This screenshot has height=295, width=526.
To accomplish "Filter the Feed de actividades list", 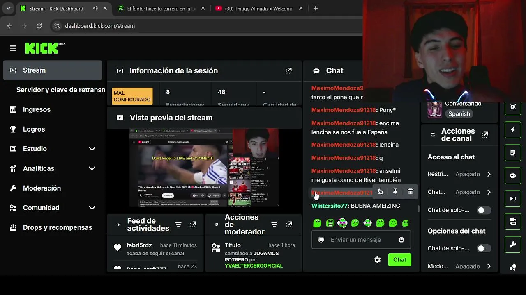I will [x=178, y=225].
